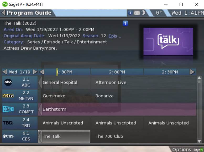This screenshot has width=204, height=152.
Task: Select the 1:30PM Animals Unscripted cell
Action: point(64,123)
